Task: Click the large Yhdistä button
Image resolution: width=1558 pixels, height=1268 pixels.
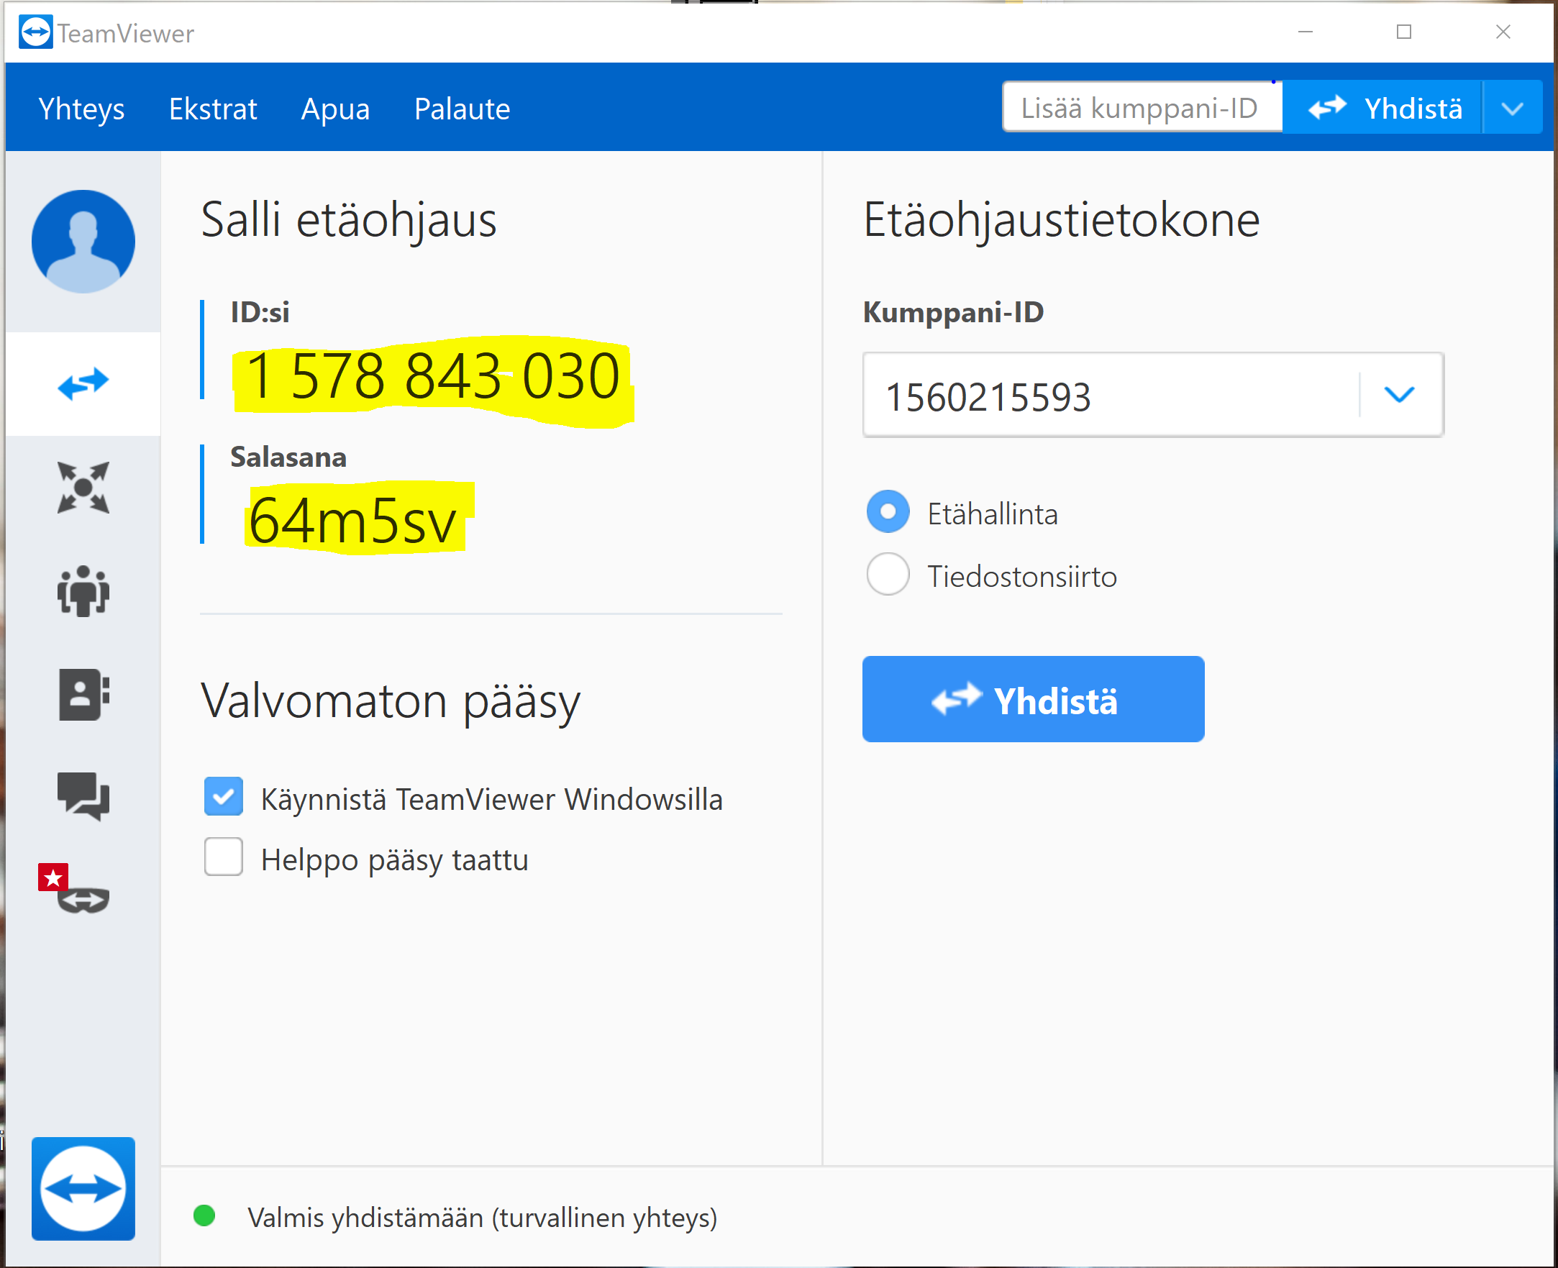Action: (x=1032, y=699)
